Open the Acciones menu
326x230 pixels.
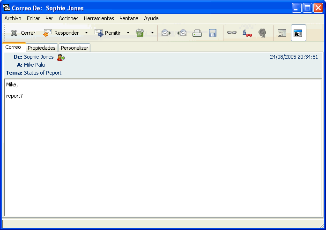coord(68,18)
